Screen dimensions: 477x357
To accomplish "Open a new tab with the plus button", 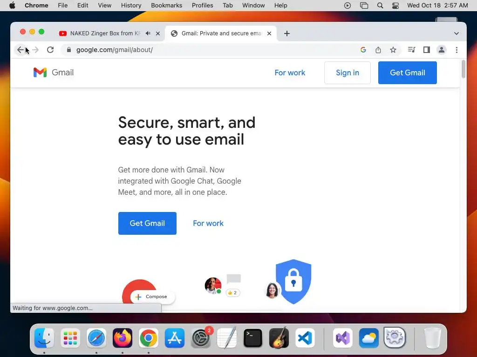I will pos(287,33).
